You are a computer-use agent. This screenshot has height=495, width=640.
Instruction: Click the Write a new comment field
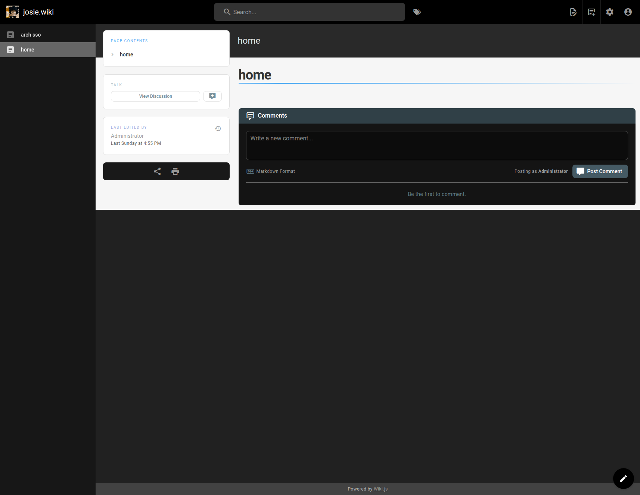(436, 145)
